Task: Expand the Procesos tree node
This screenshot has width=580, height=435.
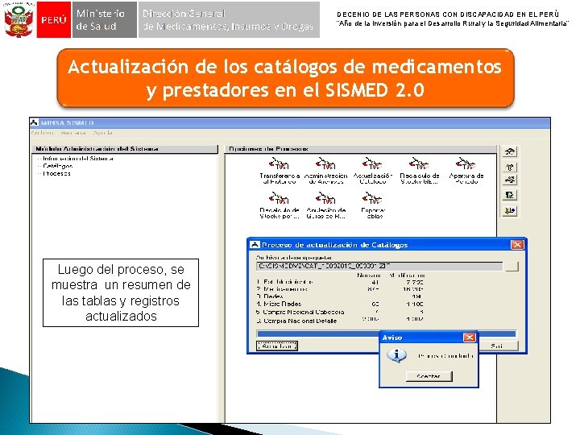Action: (56, 173)
